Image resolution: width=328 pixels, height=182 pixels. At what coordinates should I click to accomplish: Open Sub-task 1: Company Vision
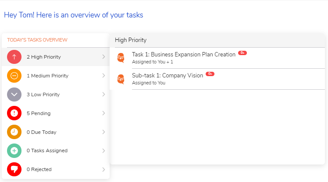click(167, 76)
